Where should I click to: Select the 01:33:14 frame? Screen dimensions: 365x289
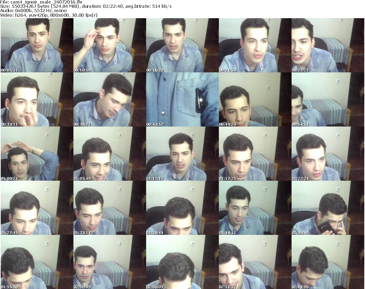(x=110, y=208)
